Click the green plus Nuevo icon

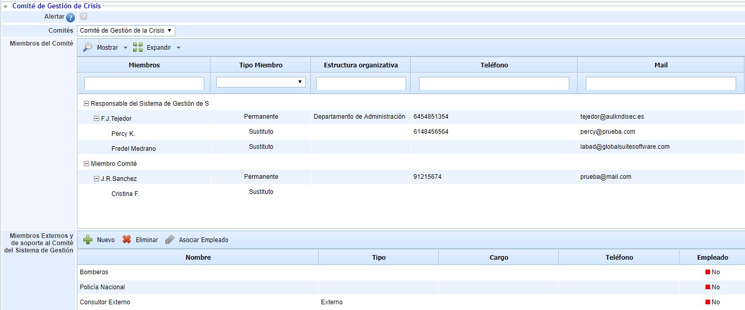[x=88, y=239]
